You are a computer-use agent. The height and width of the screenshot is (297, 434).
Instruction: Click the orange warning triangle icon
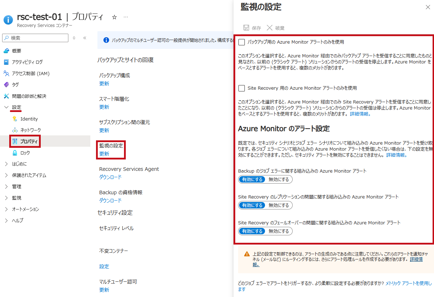pyautogui.click(x=247, y=254)
